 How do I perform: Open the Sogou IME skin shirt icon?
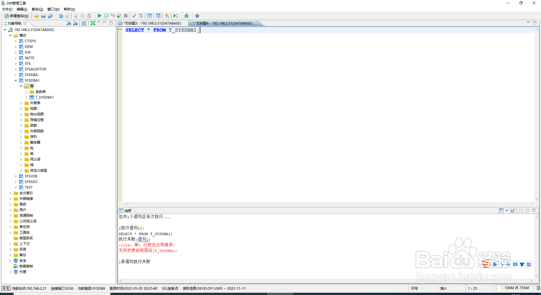pyautogui.click(x=522, y=264)
